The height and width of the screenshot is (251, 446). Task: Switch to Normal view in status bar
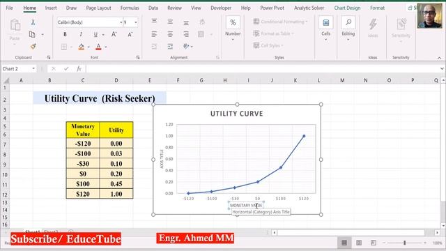click(344, 243)
